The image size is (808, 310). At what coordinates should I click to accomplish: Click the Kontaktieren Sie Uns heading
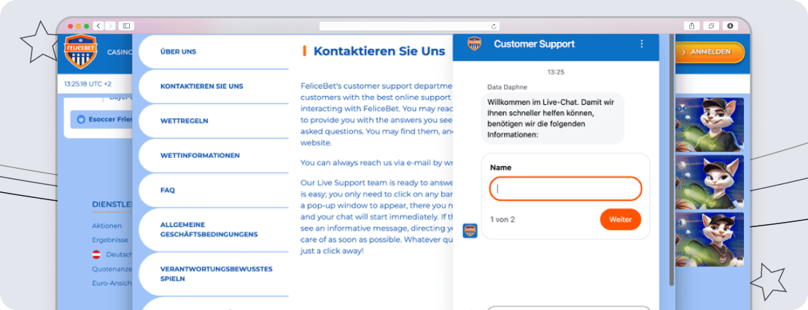pyautogui.click(x=378, y=51)
